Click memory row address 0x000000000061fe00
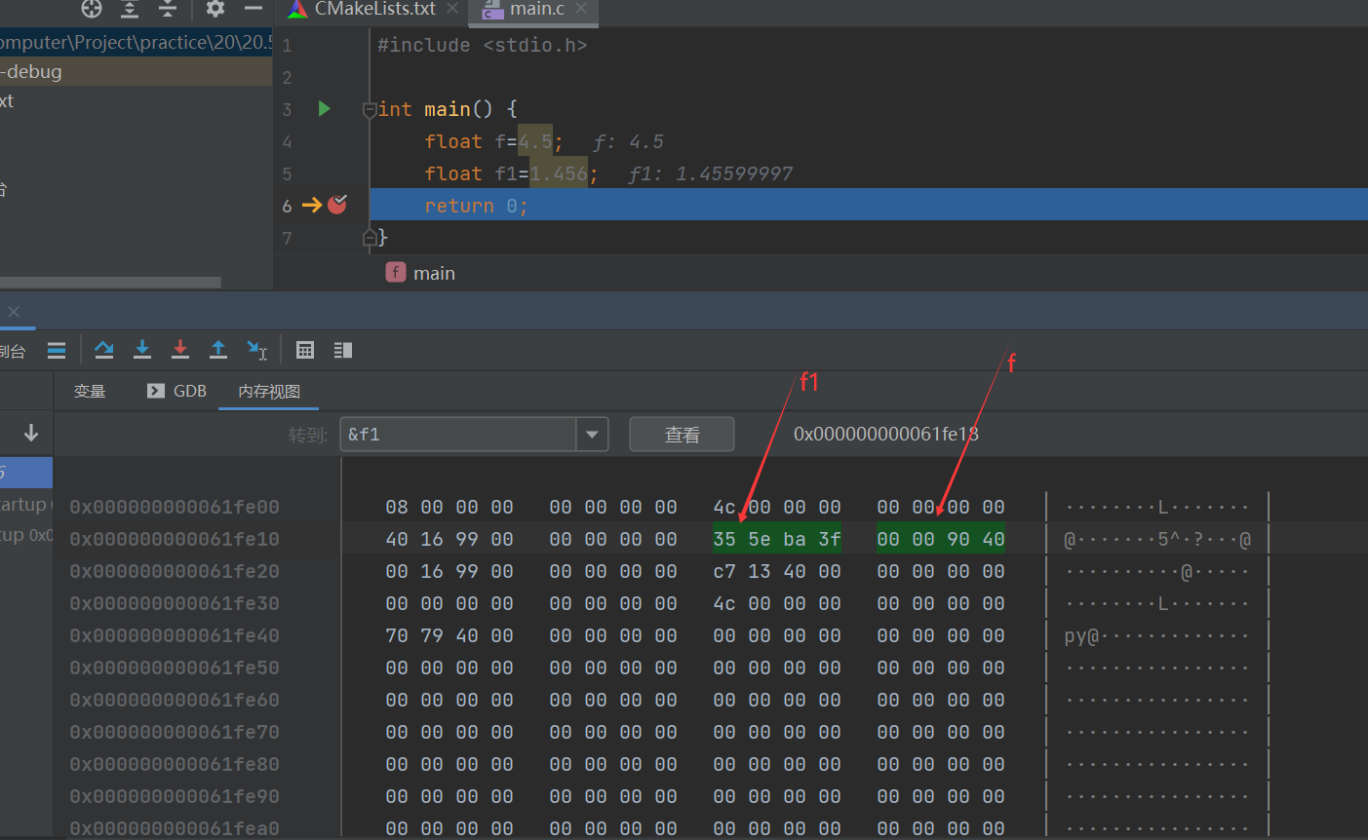This screenshot has width=1368, height=840. (x=175, y=507)
